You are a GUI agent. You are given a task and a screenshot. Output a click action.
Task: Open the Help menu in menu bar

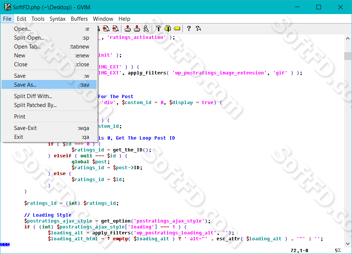124,19
